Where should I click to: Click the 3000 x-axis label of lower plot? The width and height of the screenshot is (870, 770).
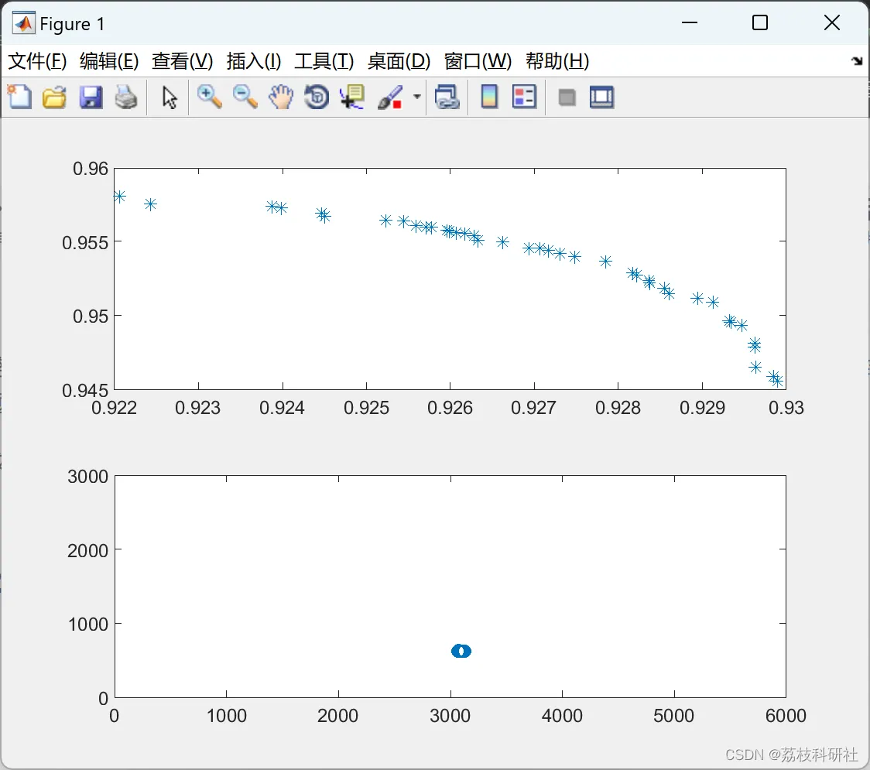click(450, 716)
